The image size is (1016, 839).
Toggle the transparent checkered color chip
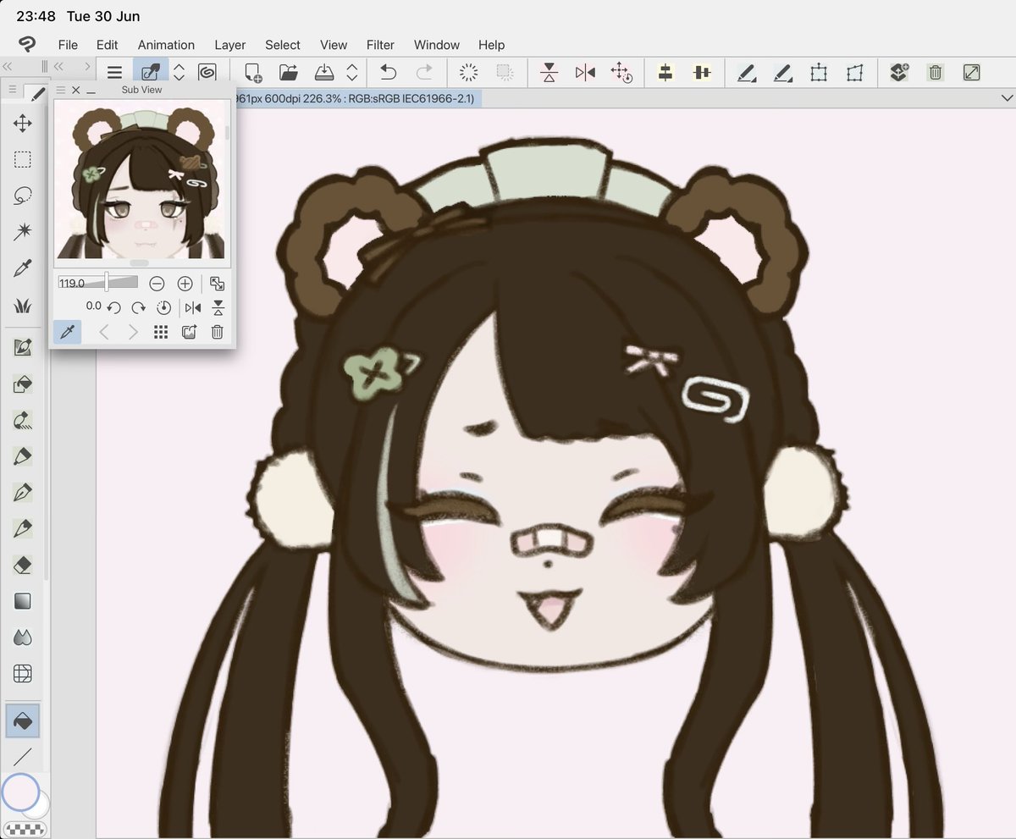25,829
